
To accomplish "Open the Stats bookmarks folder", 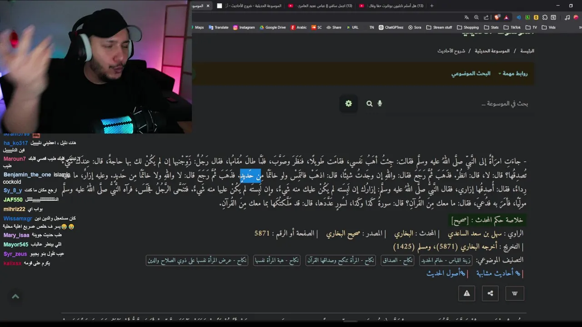I will (x=492, y=27).
